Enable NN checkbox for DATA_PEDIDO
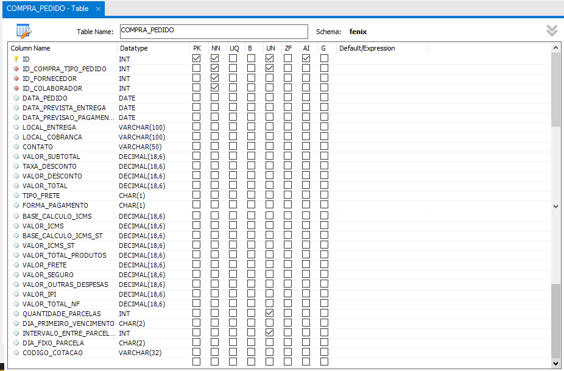This screenshot has height=371, width=564. (215, 97)
